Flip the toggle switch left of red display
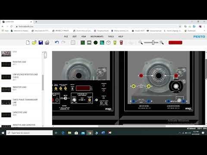This screenshot has height=155, width=207. coord(72,88)
